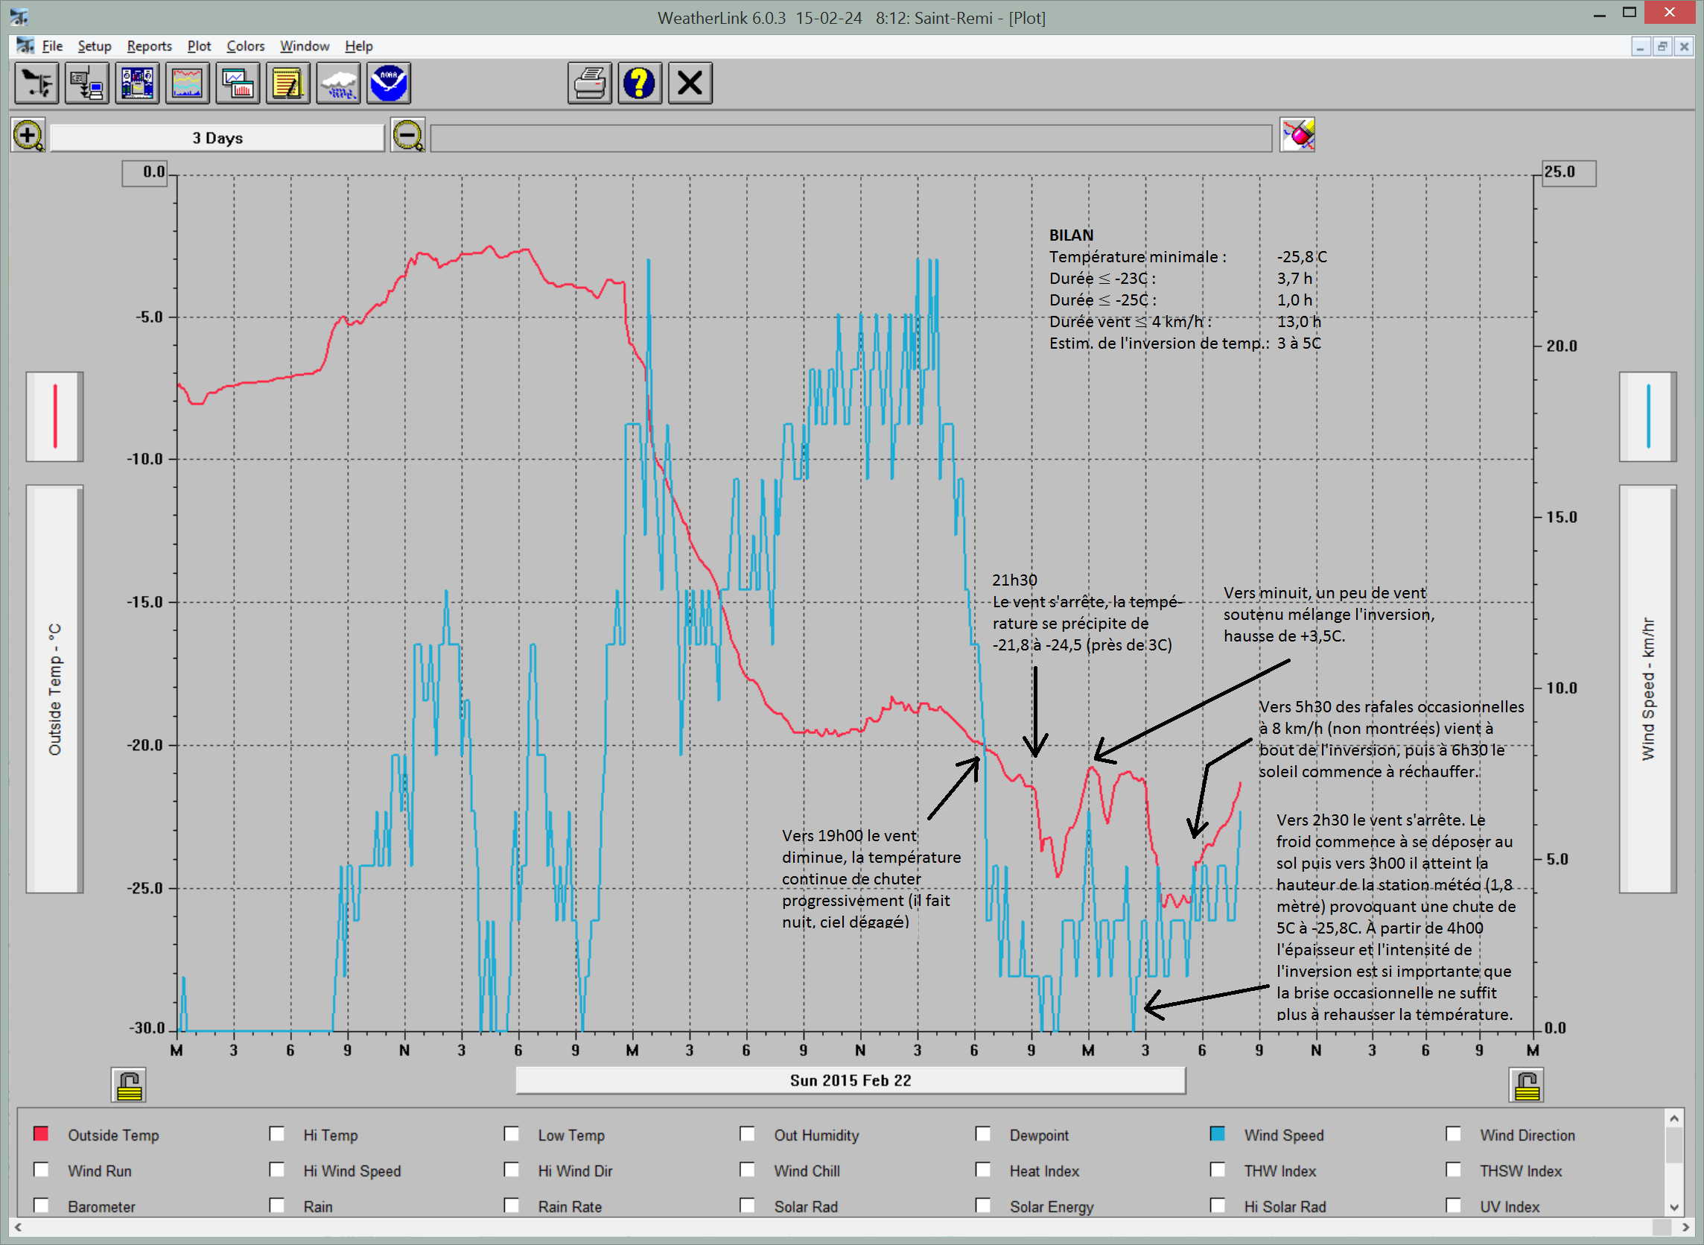Click the red Outside Temp color swatch
This screenshot has height=1245, width=1704.
(x=42, y=1134)
